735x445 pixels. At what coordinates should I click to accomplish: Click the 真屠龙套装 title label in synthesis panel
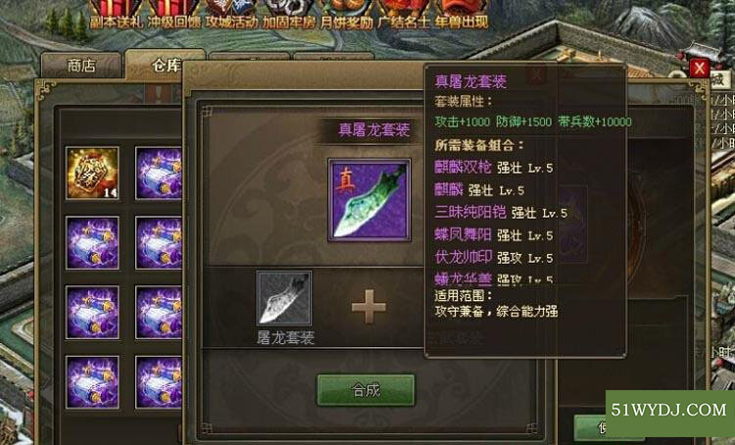coord(374,130)
